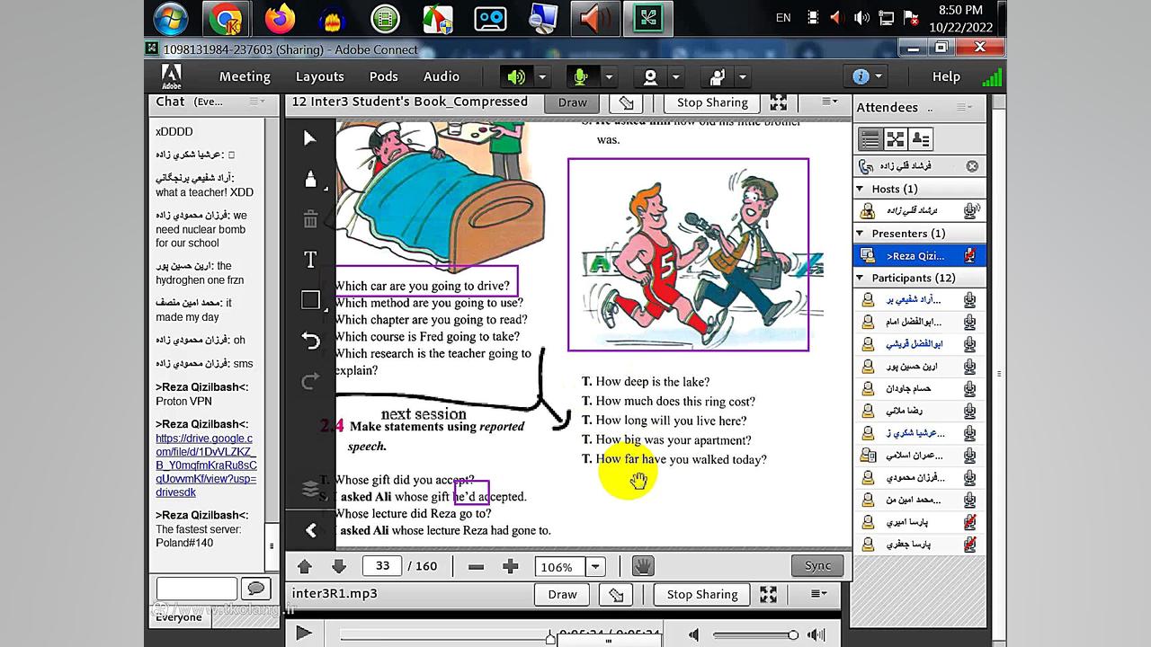
Task: Switch attendees to status view icon
Action: coord(921,139)
